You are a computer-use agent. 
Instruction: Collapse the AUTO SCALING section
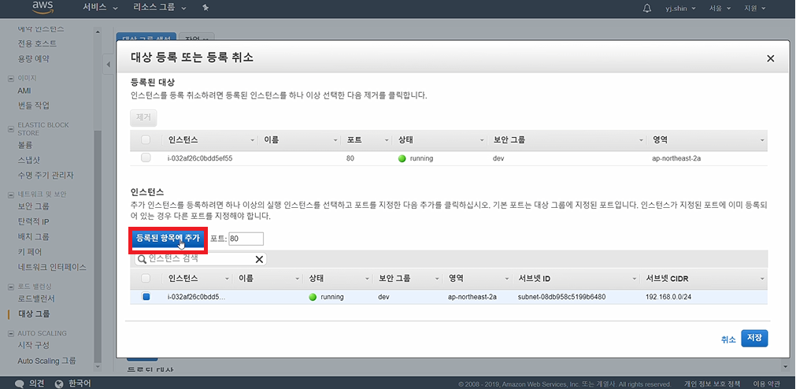[x=11, y=334]
